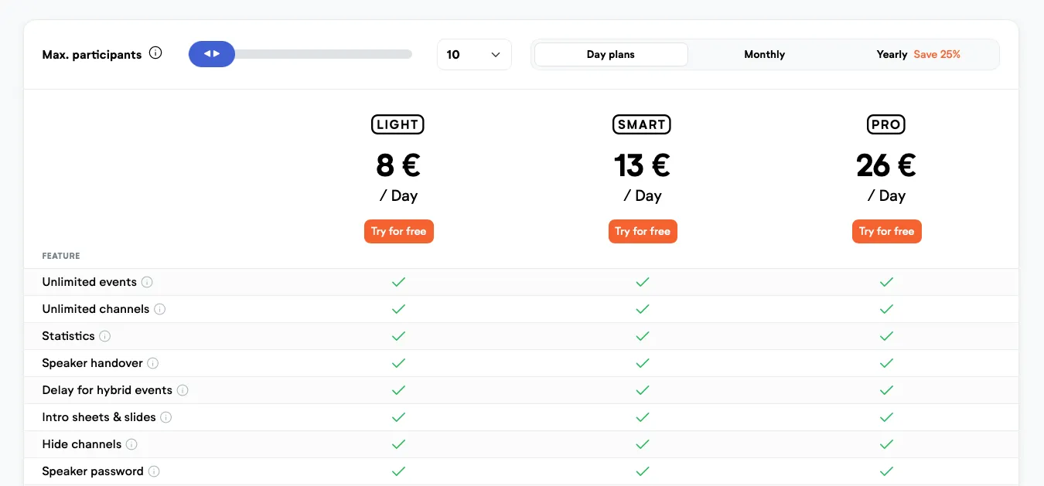Click PRO checkmark in Speaker password row
Image resolution: width=1044 pixels, height=486 pixels.
pos(886,471)
